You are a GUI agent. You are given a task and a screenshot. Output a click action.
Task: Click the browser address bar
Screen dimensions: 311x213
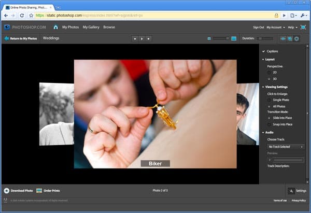[154, 15]
